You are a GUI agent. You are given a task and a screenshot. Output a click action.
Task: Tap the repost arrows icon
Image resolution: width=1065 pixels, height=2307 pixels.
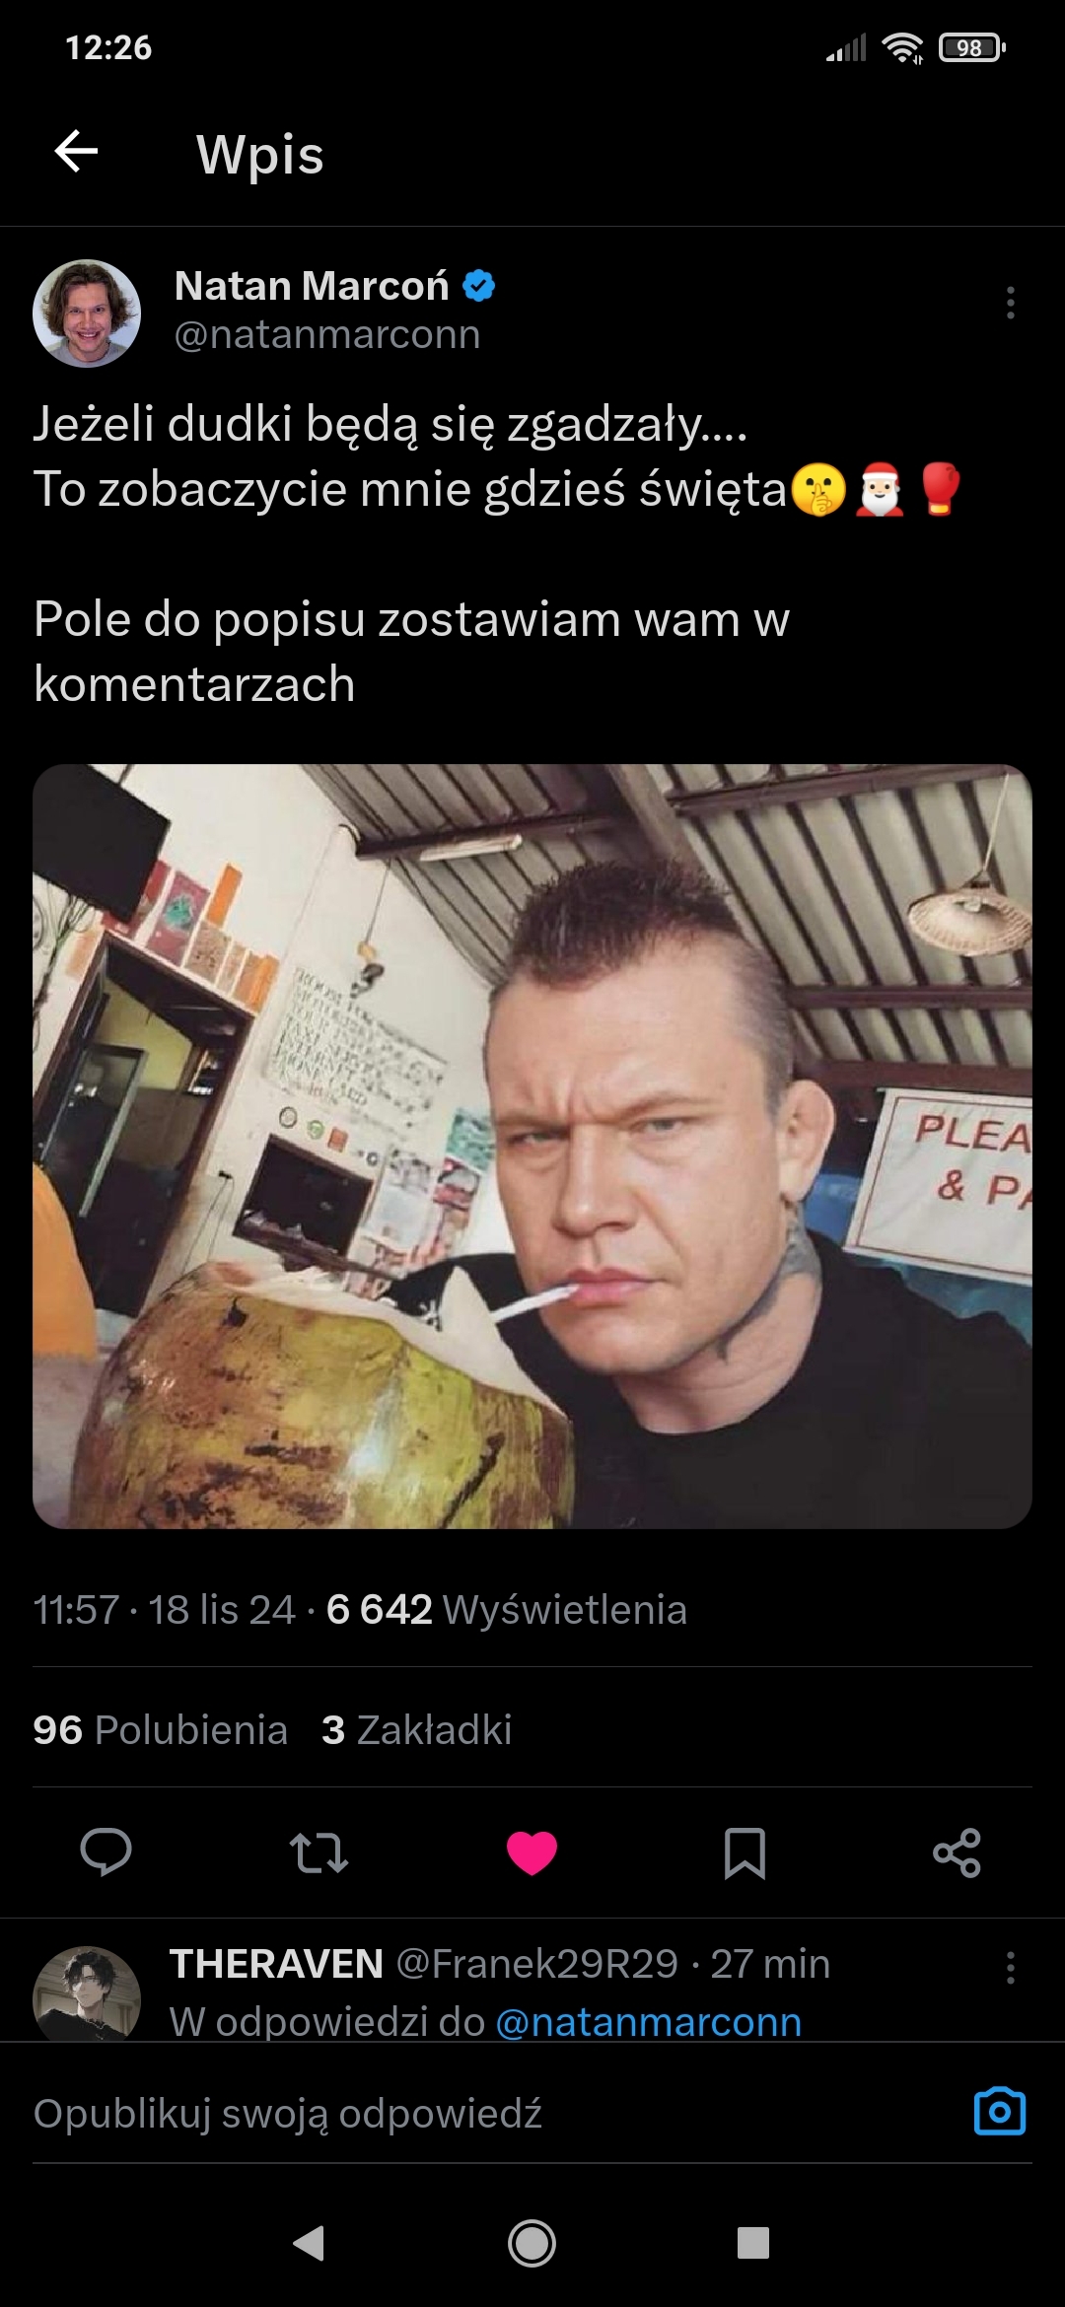(x=319, y=1853)
